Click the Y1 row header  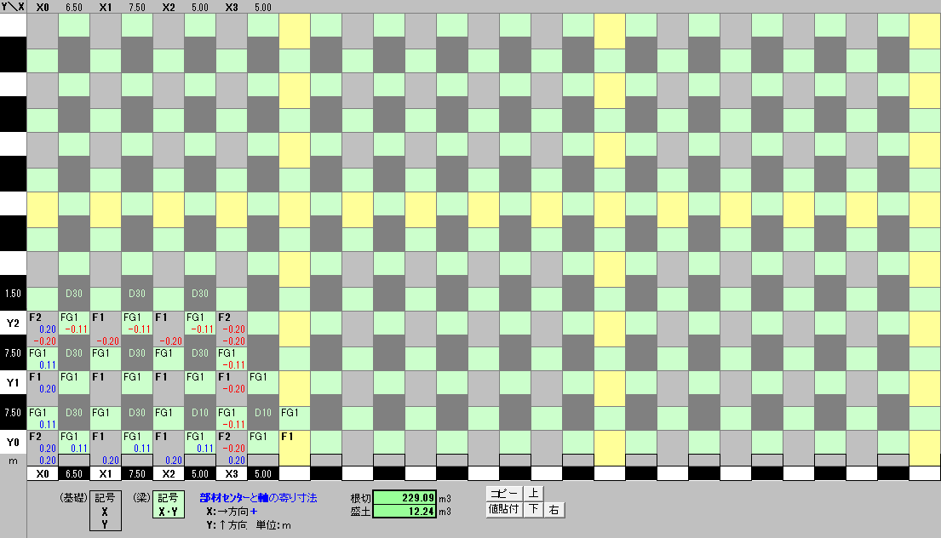point(13,382)
